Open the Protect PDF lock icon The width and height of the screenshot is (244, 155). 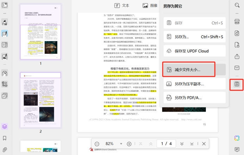tap(237, 45)
